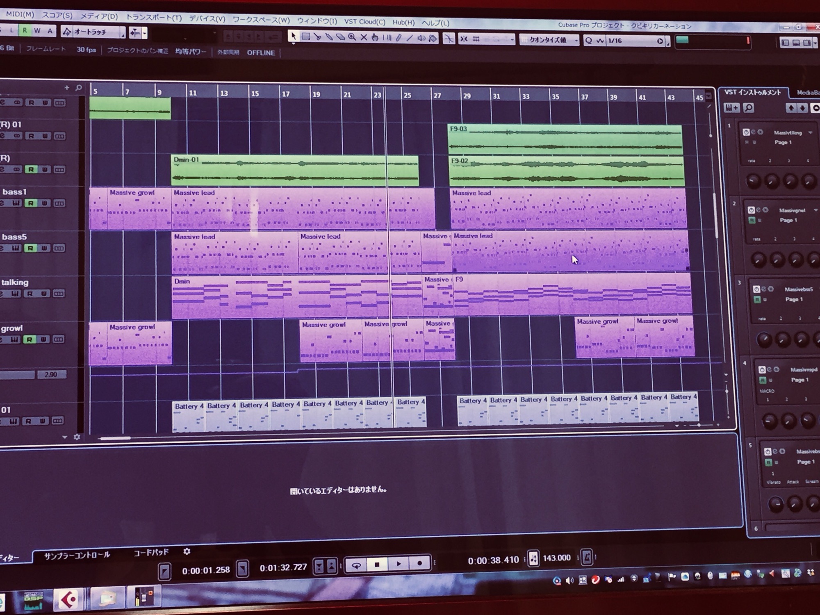Image resolution: width=820 pixels, height=615 pixels.
Task: Click the add track plus icon
Action: click(66, 87)
